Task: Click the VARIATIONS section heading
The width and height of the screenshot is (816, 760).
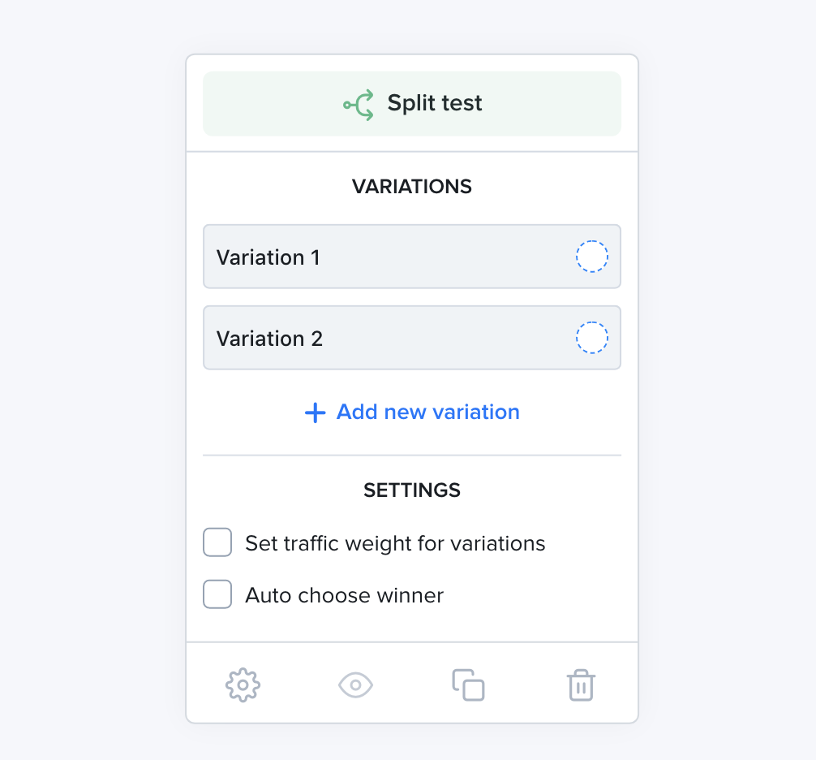Action: pyautogui.click(x=412, y=187)
